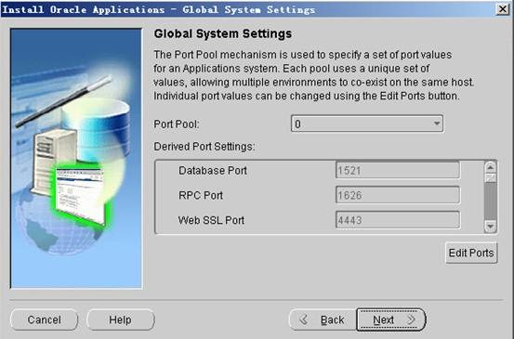Close the installer window
The width and height of the screenshot is (514, 339).
pyautogui.click(x=503, y=9)
